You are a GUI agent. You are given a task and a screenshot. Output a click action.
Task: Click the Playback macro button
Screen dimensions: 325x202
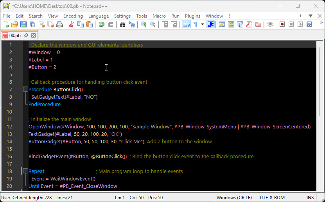[x=300, y=25]
